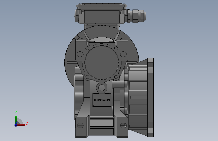Image resolution: width=218 pixels, height=141 pixels.
Task: Select the output flange on the right side
Action: [151, 97]
